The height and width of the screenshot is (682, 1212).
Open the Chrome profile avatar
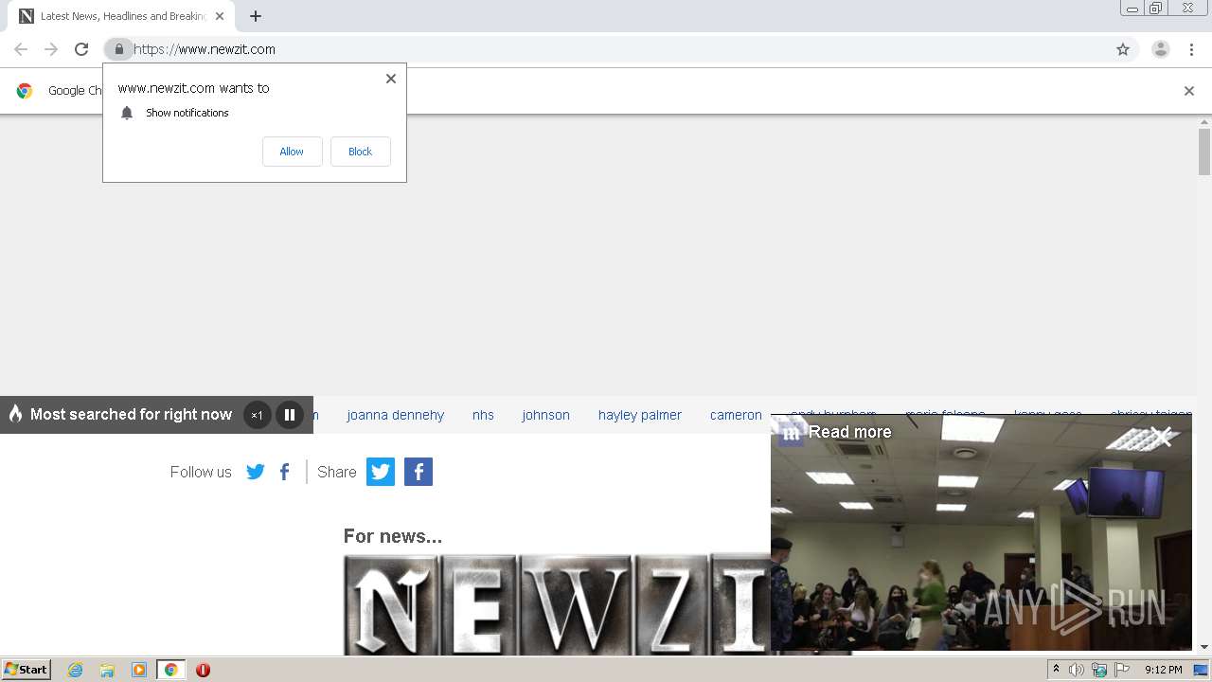[1161, 49]
